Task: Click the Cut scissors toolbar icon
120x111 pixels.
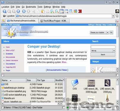Action: point(34,11)
